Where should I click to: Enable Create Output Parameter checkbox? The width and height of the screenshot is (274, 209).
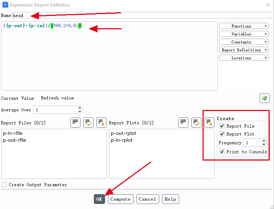click(4, 185)
